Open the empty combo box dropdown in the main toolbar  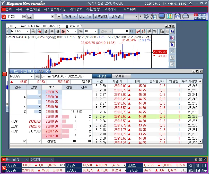[53, 17]
